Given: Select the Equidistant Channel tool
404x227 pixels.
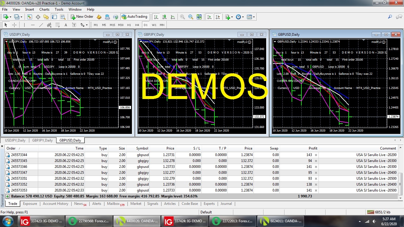Looking at the screenshot, I should coord(49,25).
